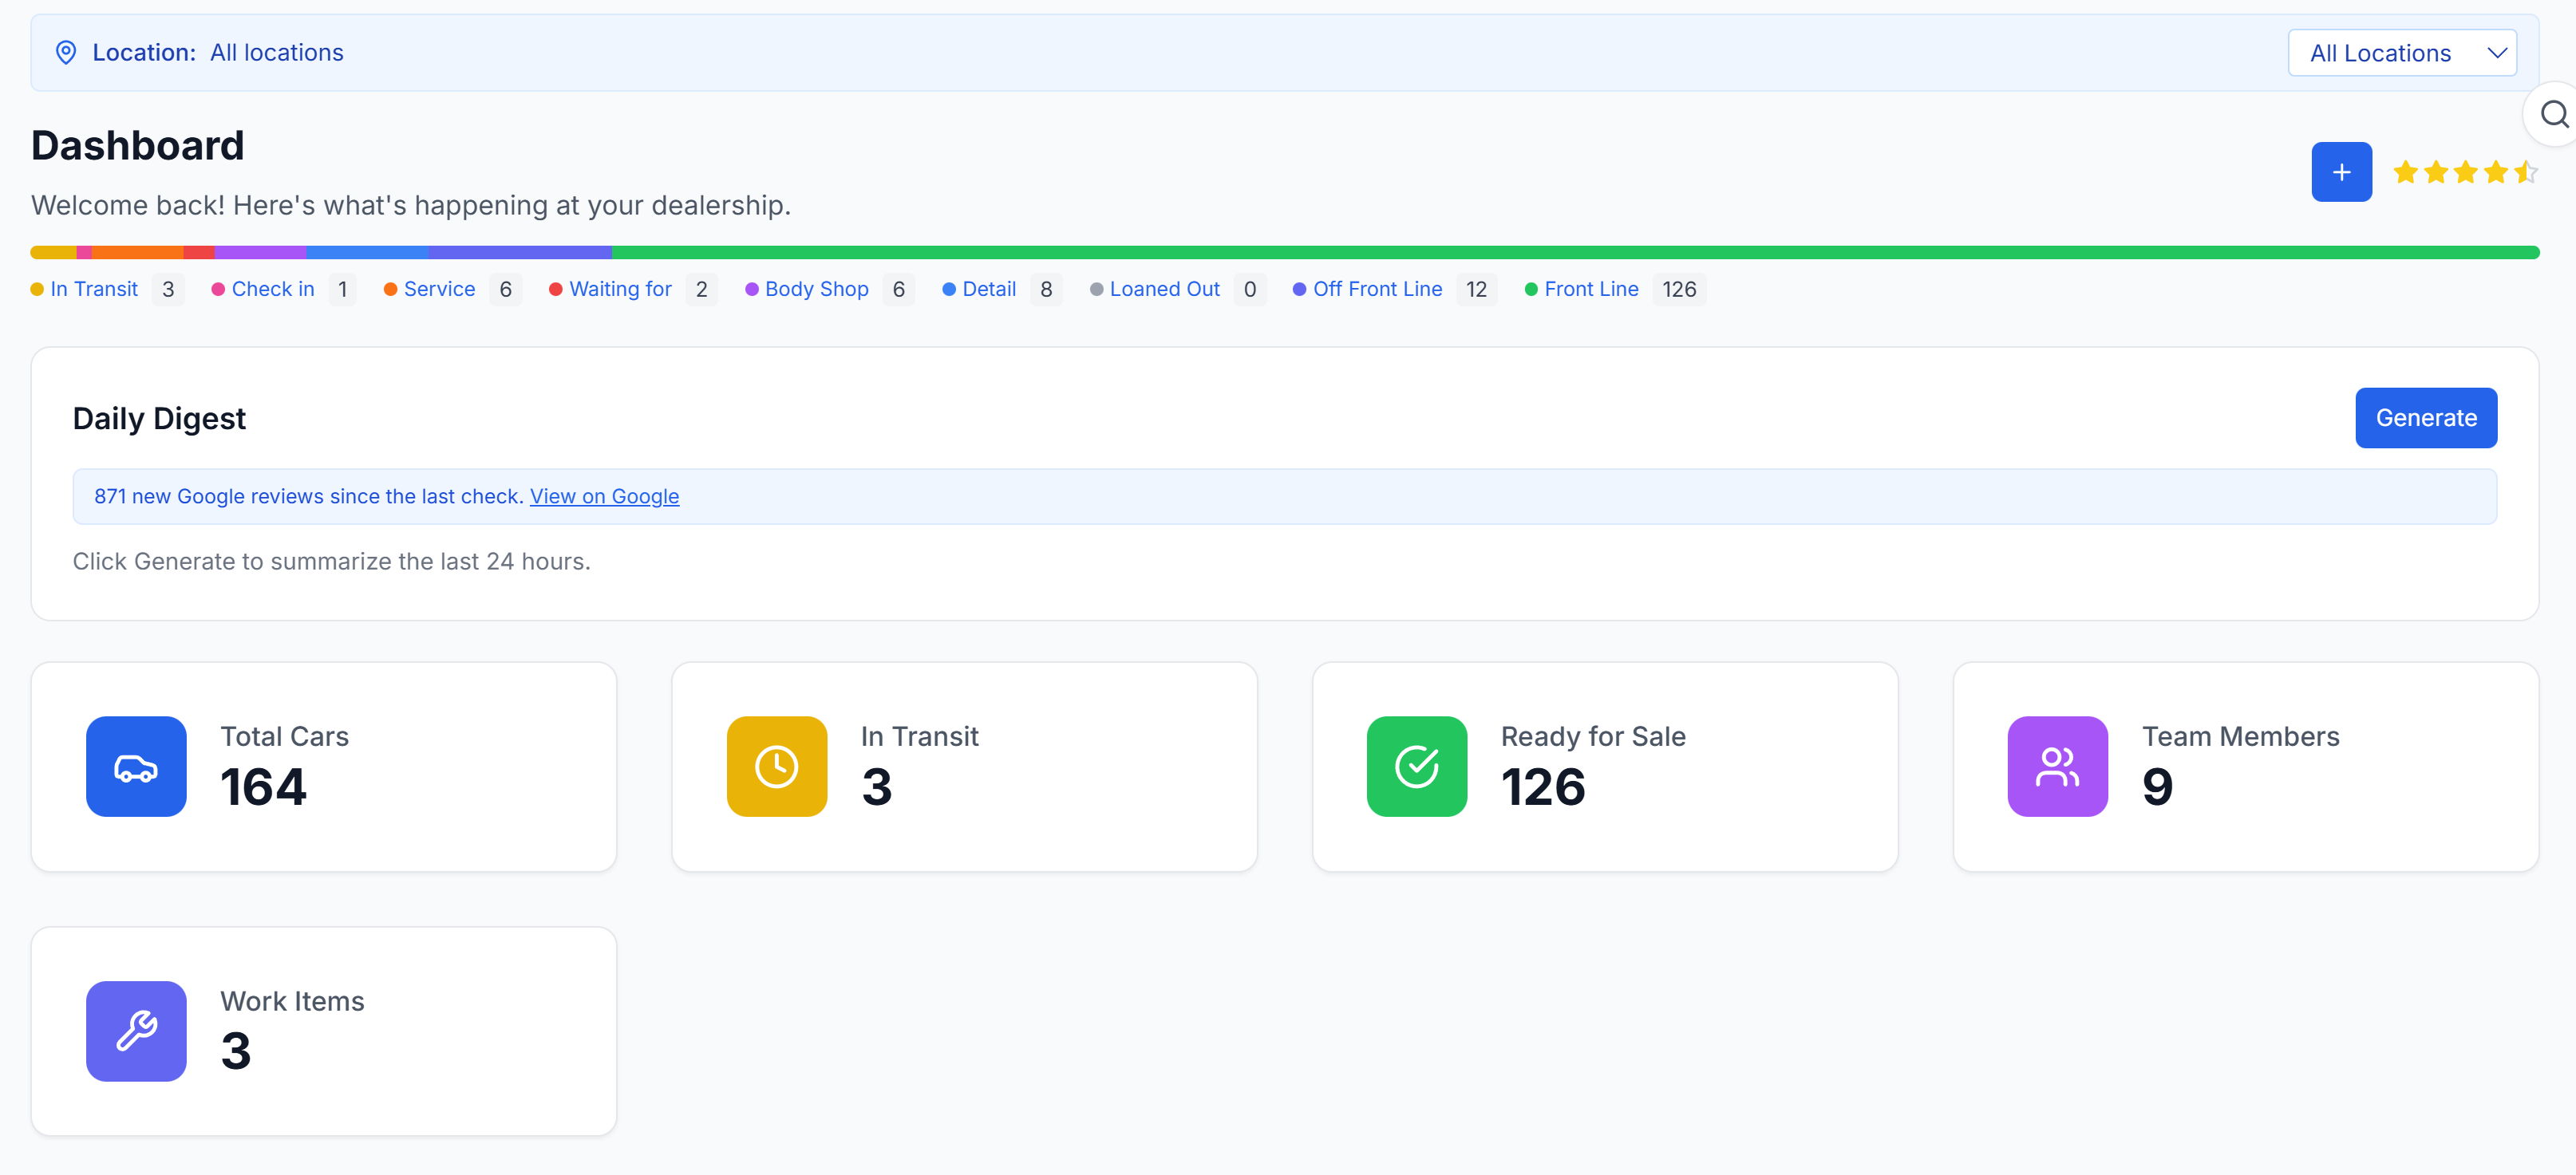Image resolution: width=2576 pixels, height=1175 pixels.
Task: Select the Front Line status filter
Action: (1591, 289)
